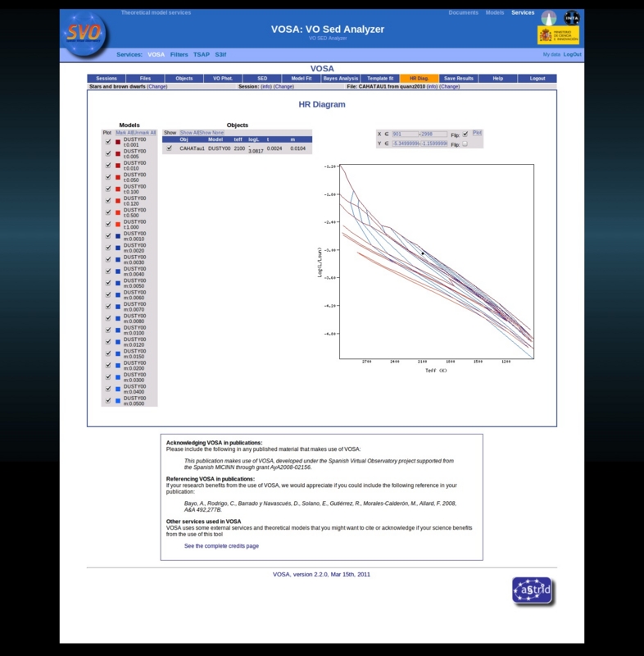Toggle DUSTY00 t:1.000 plot checkbox
Viewport: 644px width, 656px height.
[x=108, y=224]
